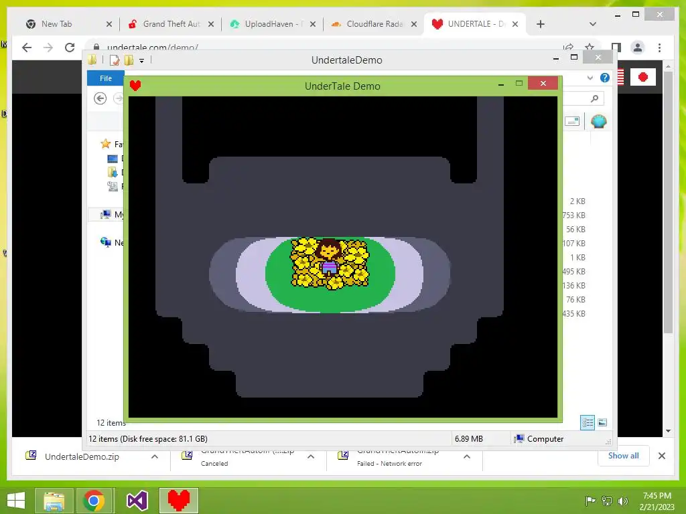Viewport: 686px width, 514px height.
Task: Click the Properties quick-access icon in explorer
Action: click(x=114, y=60)
